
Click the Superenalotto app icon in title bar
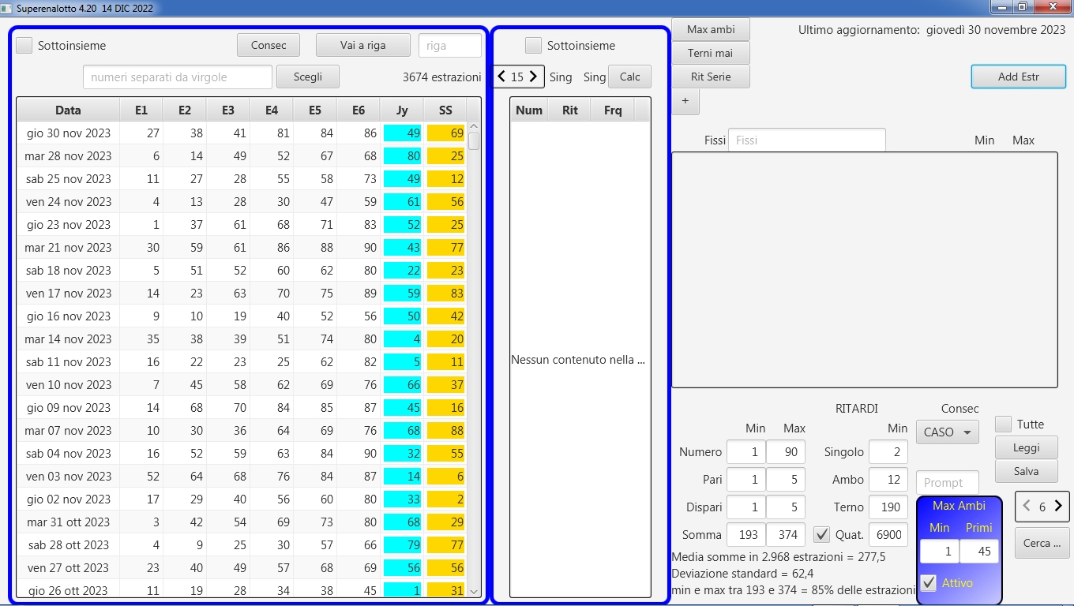[x=7, y=8]
